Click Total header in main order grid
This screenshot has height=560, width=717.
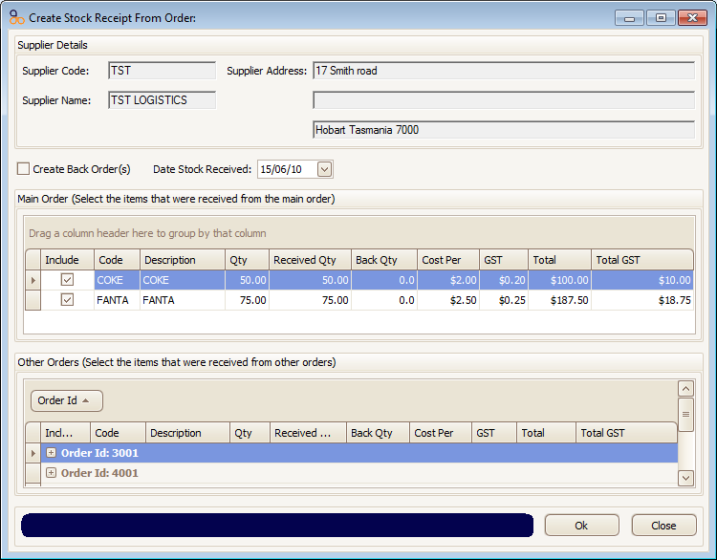coord(559,260)
